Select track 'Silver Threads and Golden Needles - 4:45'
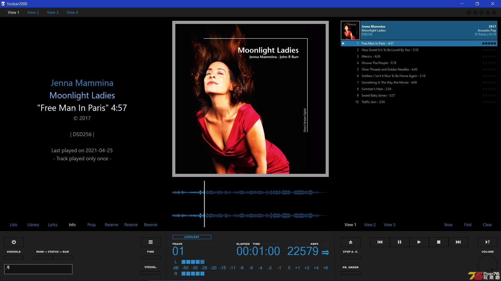The width and height of the screenshot is (501, 281). pyautogui.click(x=419, y=69)
